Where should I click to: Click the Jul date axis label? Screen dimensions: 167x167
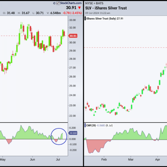(x=58, y=159)
